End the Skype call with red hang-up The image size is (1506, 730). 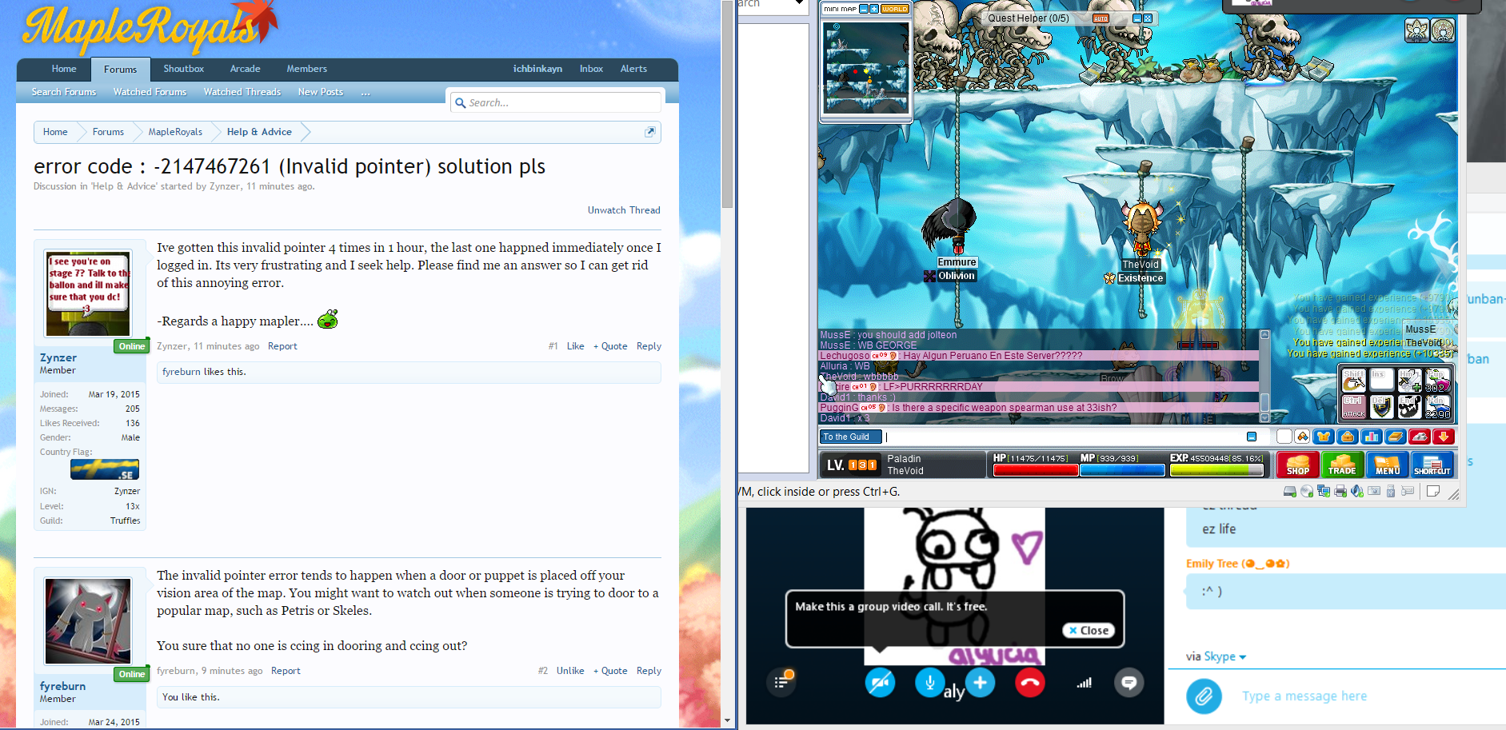click(x=1029, y=683)
